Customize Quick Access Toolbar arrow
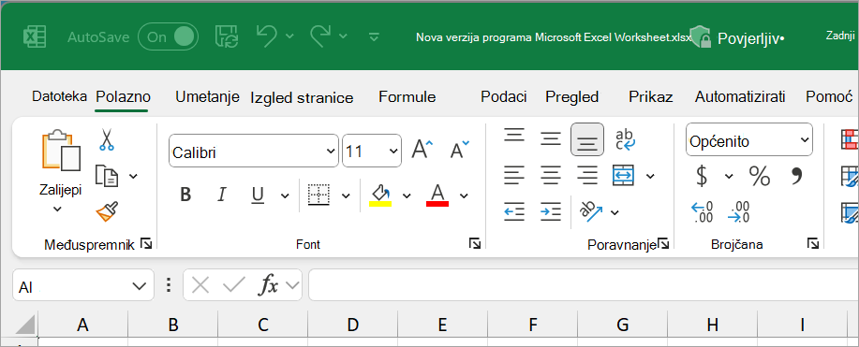The image size is (859, 347). pyautogui.click(x=374, y=36)
